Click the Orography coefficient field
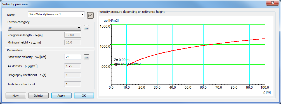The image size is (281, 104). pyautogui.click(x=73, y=75)
